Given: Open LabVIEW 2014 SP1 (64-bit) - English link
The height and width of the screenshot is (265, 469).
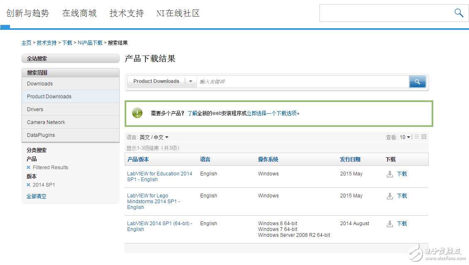Looking at the screenshot, I should [160, 226].
